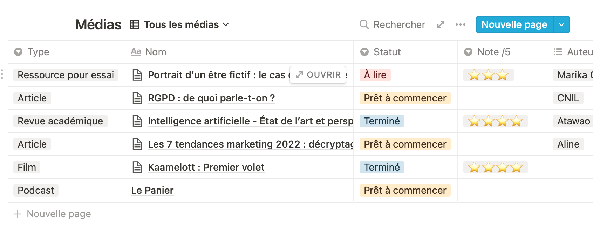Expand the Tous les médias view dropdown

pos(226,24)
